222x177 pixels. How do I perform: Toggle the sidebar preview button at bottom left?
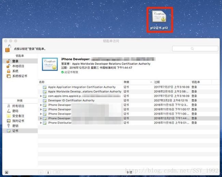[x=6, y=172]
